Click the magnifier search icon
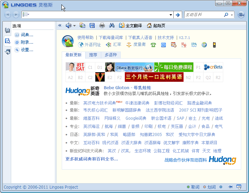249x193 pixels. tap(226, 15)
